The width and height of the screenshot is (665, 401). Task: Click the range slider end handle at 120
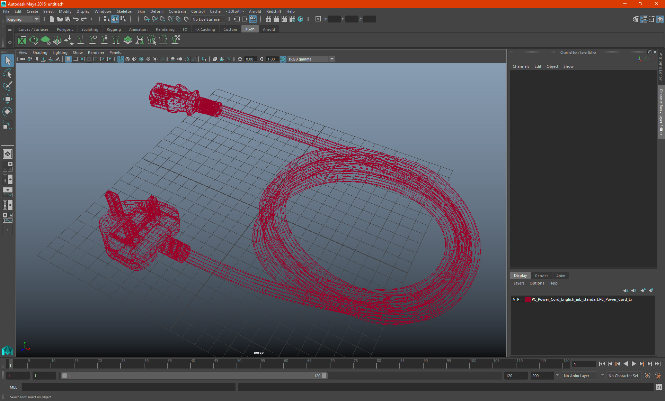(x=324, y=376)
